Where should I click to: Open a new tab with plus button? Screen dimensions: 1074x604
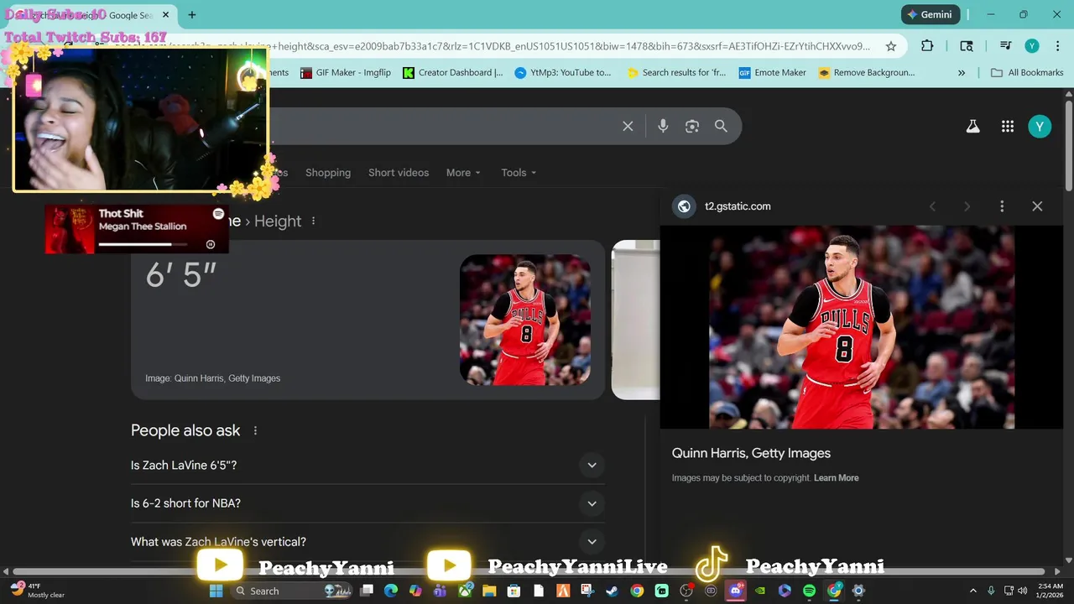(192, 15)
